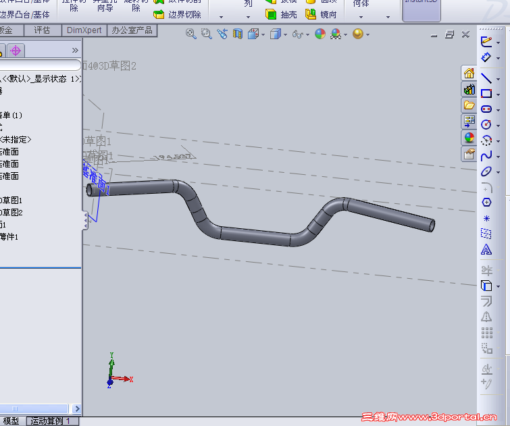510x426 pixels.
Task: Select the Point sketch tool
Action: point(486,218)
